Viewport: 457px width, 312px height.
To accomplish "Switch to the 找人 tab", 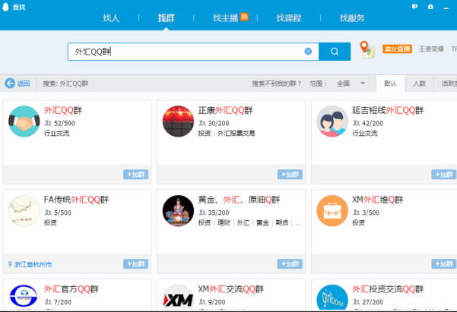I will pyautogui.click(x=111, y=18).
